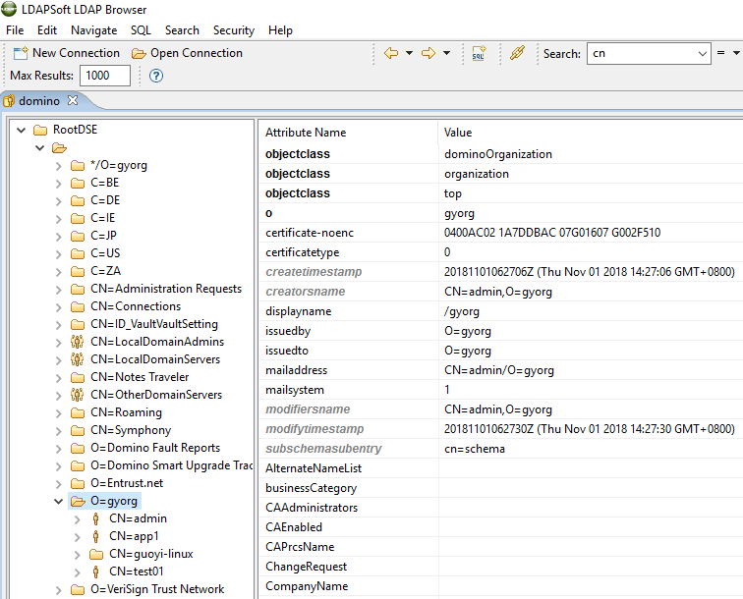Select the domino connection tab
Viewport: 743px width, 599px height.
[39, 101]
